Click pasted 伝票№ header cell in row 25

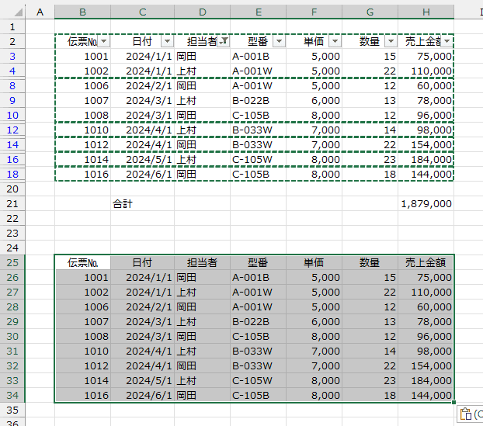coord(82,262)
